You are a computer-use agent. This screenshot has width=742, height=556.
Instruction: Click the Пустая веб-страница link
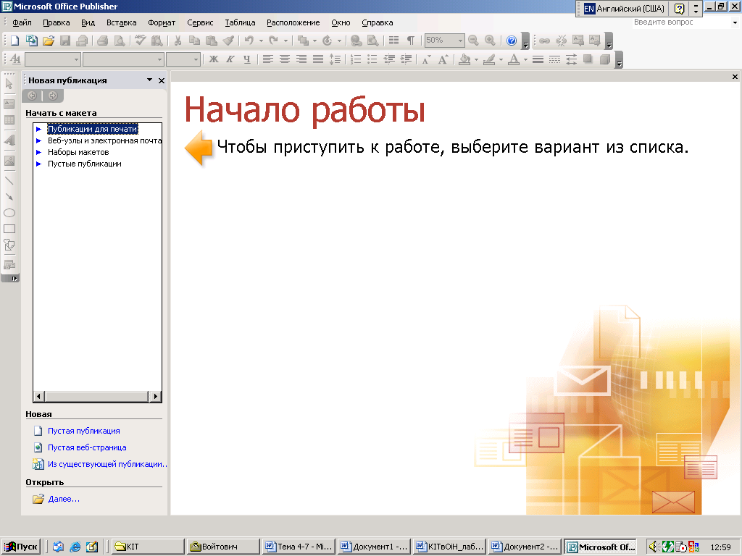(x=87, y=447)
